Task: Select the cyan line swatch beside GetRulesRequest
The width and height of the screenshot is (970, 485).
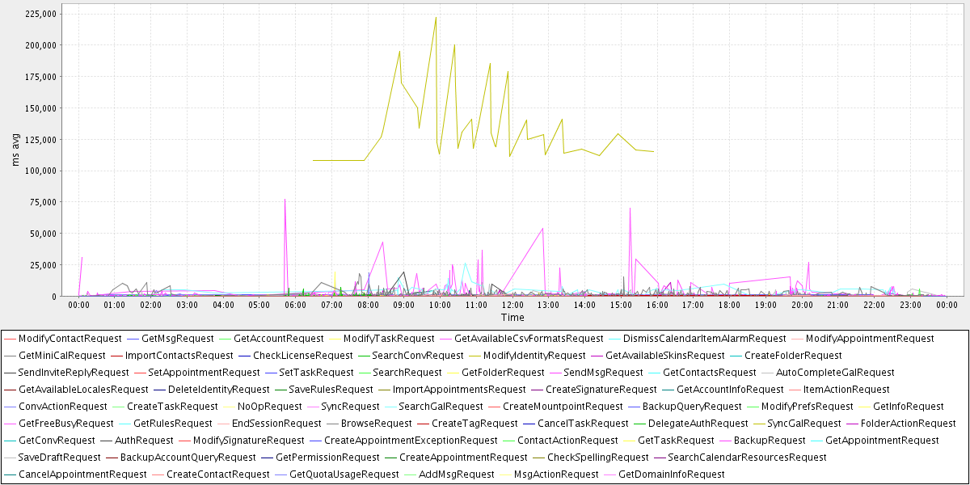Action: [124, 424]
